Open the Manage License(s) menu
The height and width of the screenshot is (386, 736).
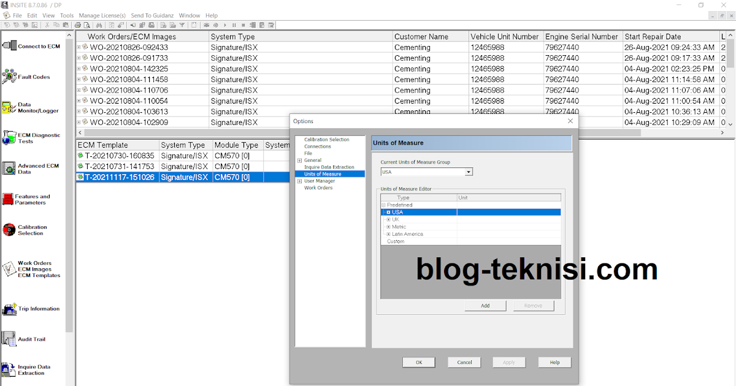pyautogui.click(x=102, y=15)
